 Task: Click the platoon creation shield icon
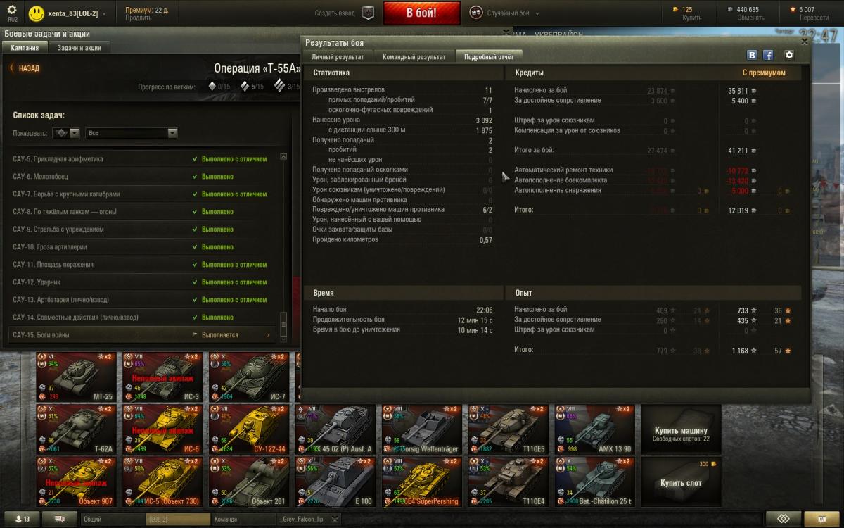[367, 13]
